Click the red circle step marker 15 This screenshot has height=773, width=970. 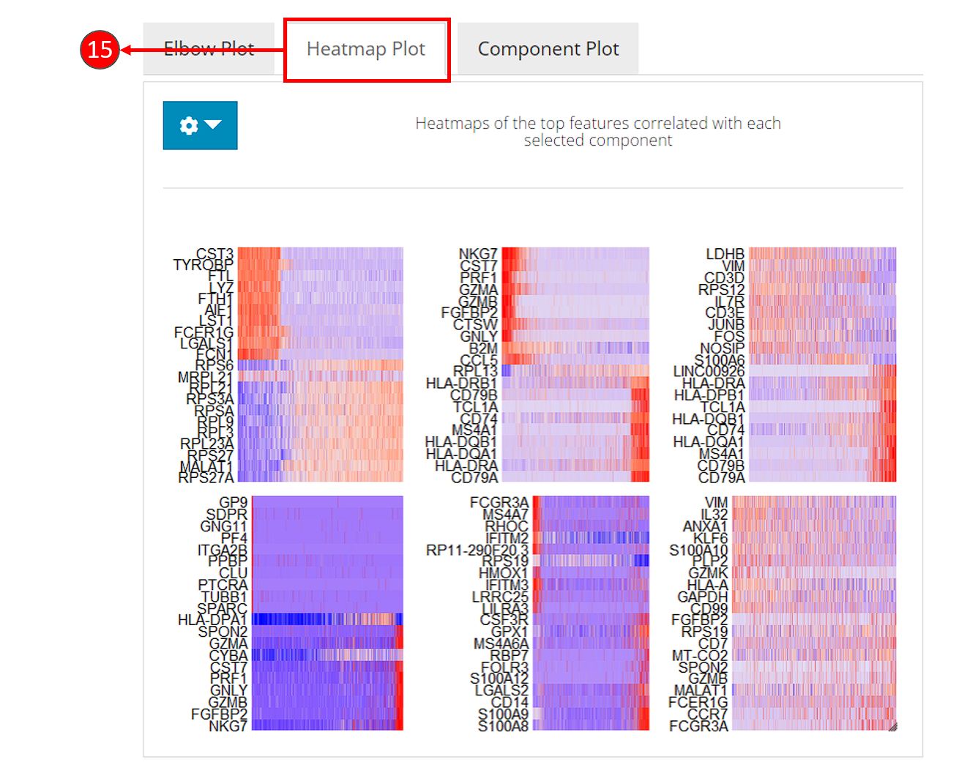point(100,50)
